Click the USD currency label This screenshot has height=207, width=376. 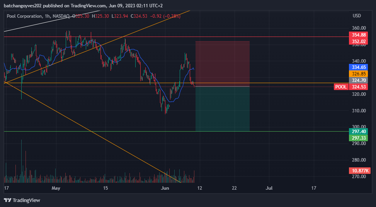coord(357,16)
